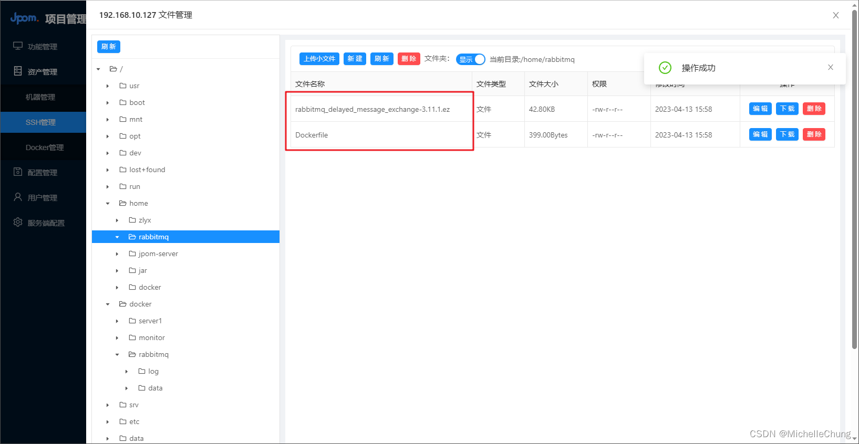
Task: Expand the monitor folder arrow
Action: (117, 337)
